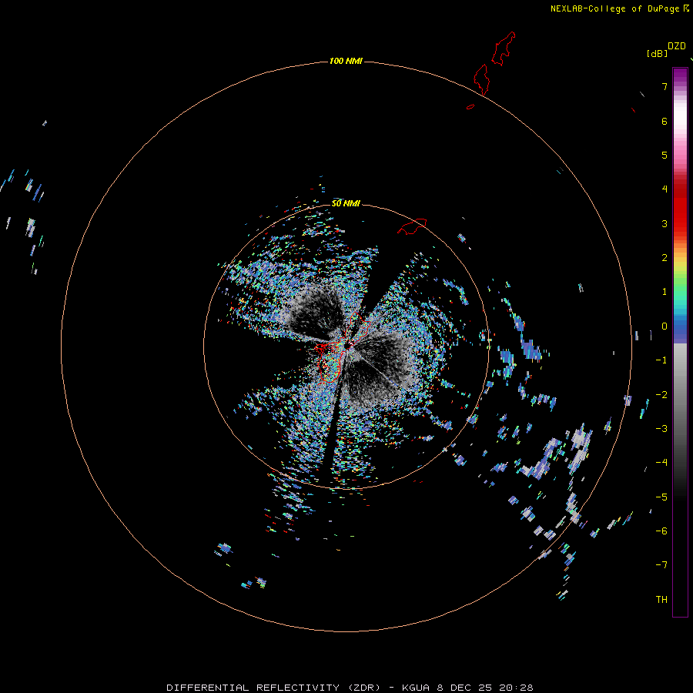
Task: Click the -4 value on color scale
Action: (x=661, y=463)
